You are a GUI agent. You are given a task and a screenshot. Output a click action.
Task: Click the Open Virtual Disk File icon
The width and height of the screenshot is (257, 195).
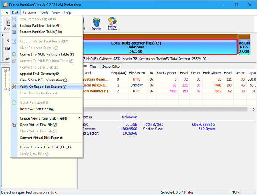tap(15, 125)
